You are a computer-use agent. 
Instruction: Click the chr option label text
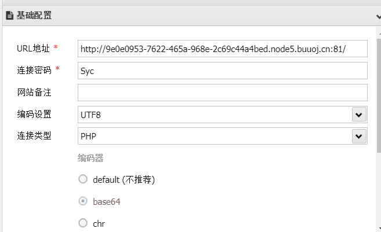pos(99,223)
